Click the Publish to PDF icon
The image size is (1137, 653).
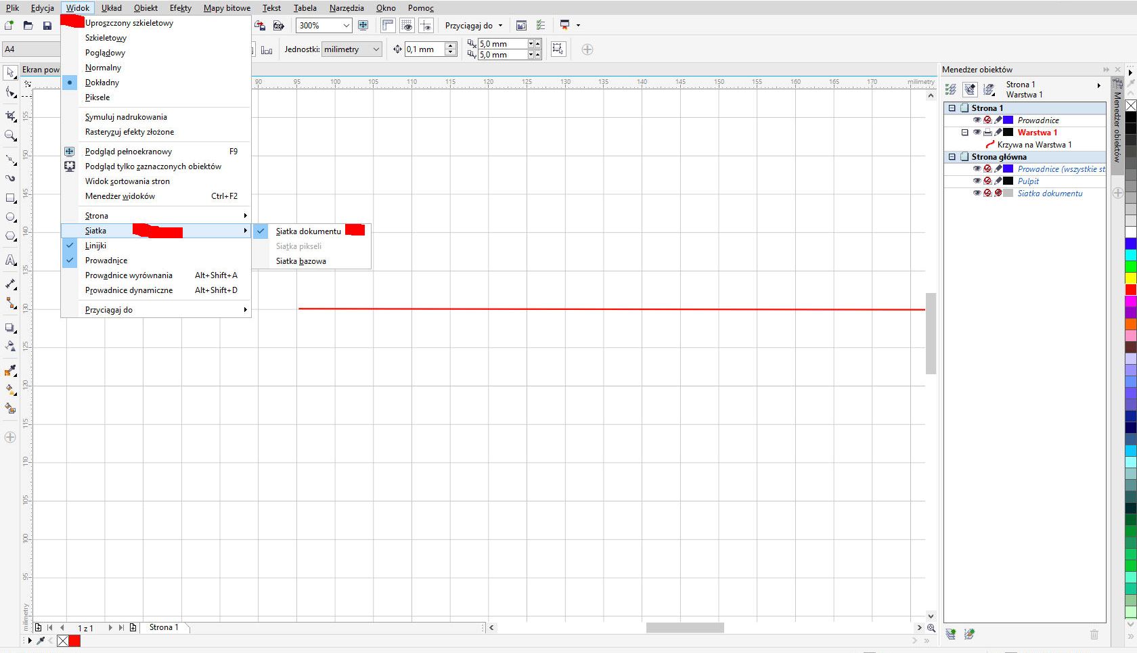point(278,26)
